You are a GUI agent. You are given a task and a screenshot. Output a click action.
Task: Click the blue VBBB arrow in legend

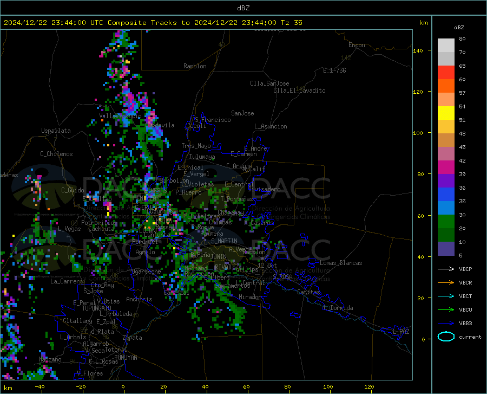[446, 323]
